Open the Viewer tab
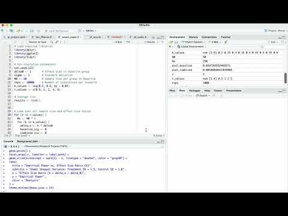 pos(218,91)
